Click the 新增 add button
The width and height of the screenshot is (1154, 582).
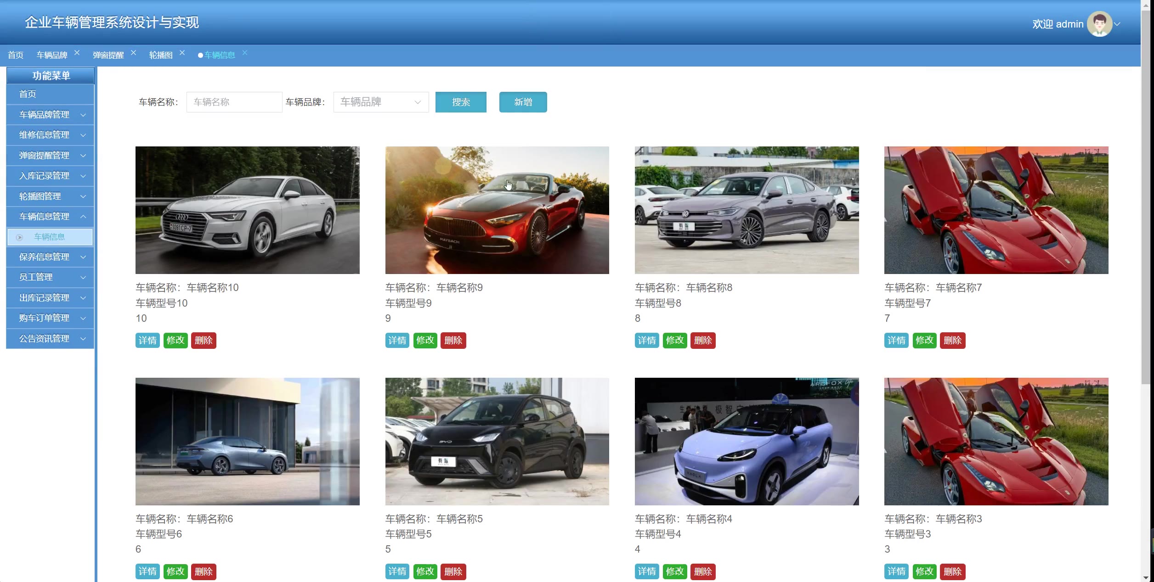point(523,102)
